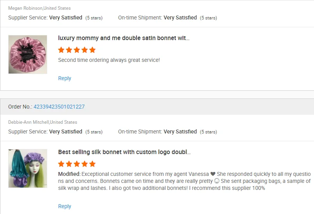Image resolution: width=314 pixels, height=214 pixels.
Task: Click 'Second time ordering always great service!' text
Action: [109, 60]
